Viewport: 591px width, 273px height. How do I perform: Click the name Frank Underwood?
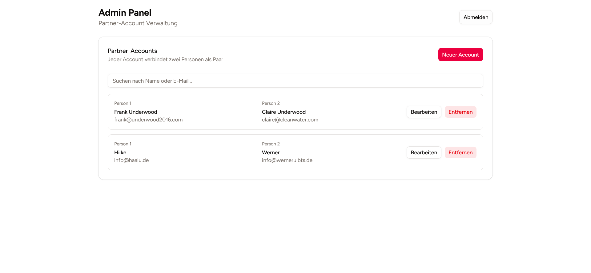pos(135,112)
